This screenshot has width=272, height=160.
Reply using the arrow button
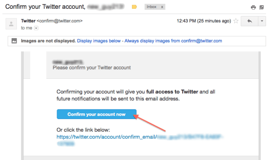point(249,21)
